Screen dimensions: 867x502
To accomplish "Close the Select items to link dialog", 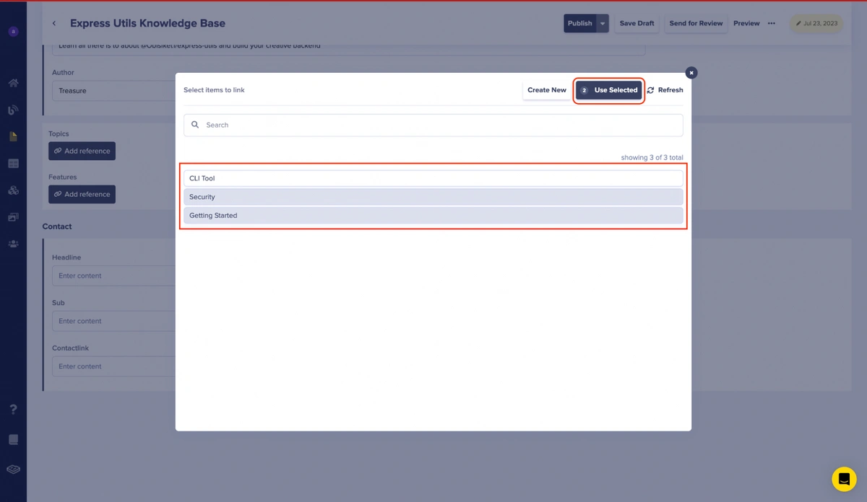I will (x=691, y=73).
